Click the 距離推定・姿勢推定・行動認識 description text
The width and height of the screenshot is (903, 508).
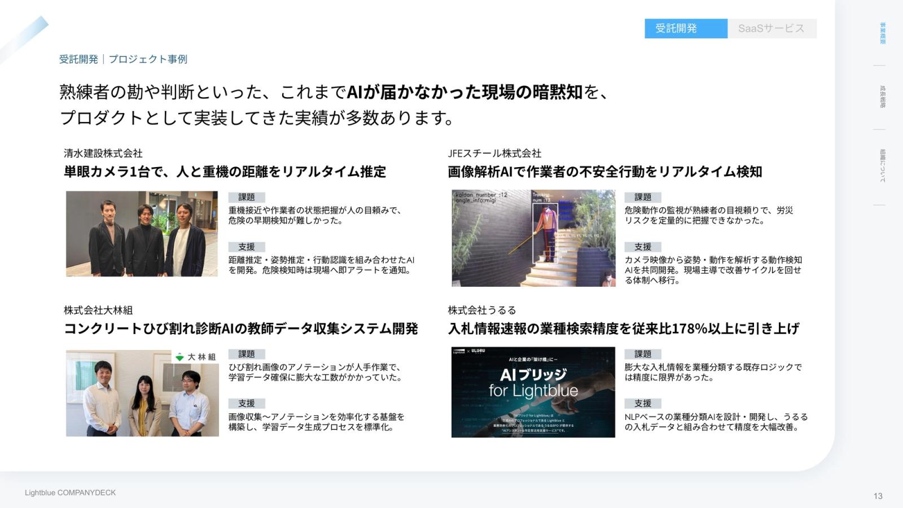pyautogui.click(x=322, y=265)
